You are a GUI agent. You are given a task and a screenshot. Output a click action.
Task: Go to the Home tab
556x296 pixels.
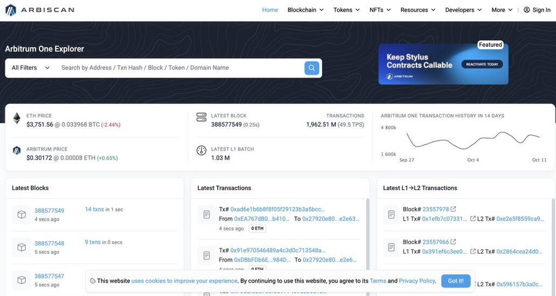270,10
